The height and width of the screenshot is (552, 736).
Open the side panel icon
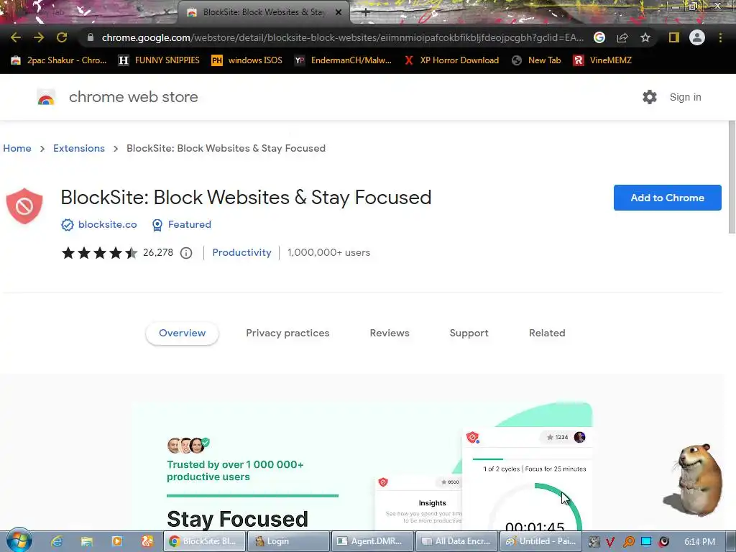[674, 37]
